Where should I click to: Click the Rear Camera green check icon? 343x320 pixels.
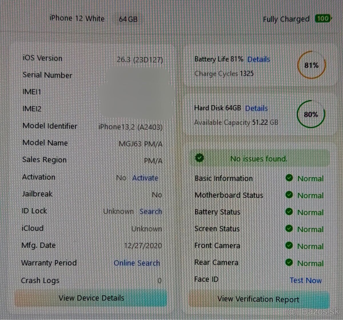click(x=289, y=262)
